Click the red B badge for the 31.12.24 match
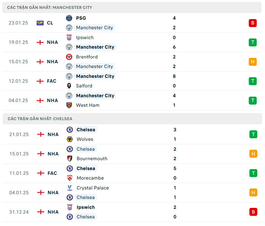Screen dimensions: 265x226 point(253,212)
